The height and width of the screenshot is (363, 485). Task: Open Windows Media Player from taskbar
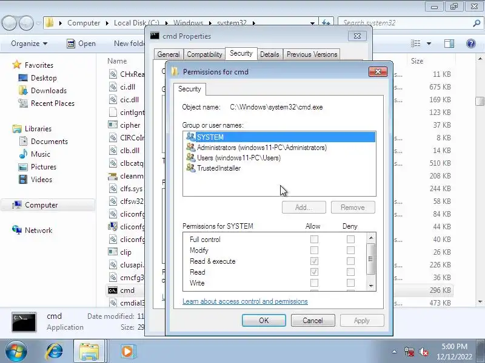(127, 351)
